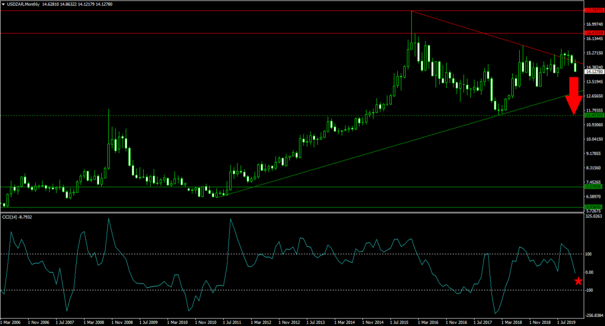Select the 1 Jul 2019 date label
The height and width of the screenshot is (326, 605).
click(567, 321)
